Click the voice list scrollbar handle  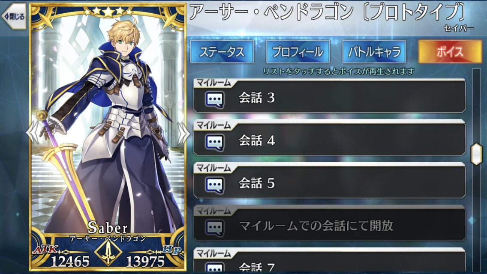pyautogui.click(x=476, y=154)
